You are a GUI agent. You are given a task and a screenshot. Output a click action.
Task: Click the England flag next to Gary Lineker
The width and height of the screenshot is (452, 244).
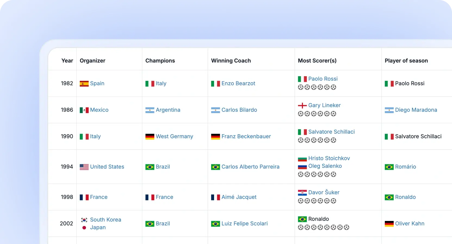pyautogui.click(x=302, y=105)
